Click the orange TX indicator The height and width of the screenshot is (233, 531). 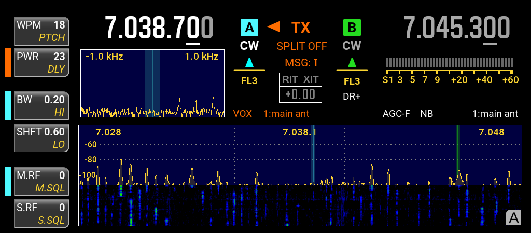[x=301, y=28]
